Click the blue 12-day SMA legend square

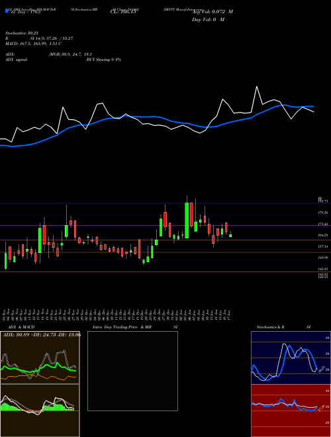coord(7,11)
